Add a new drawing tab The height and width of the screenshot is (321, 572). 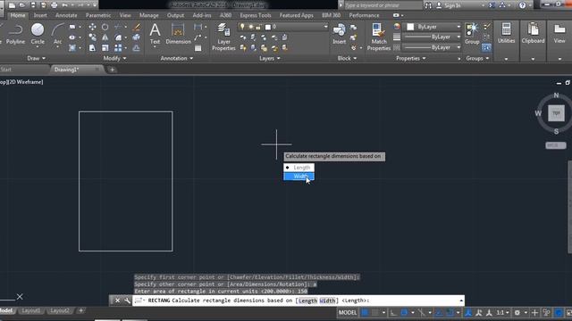112,70
